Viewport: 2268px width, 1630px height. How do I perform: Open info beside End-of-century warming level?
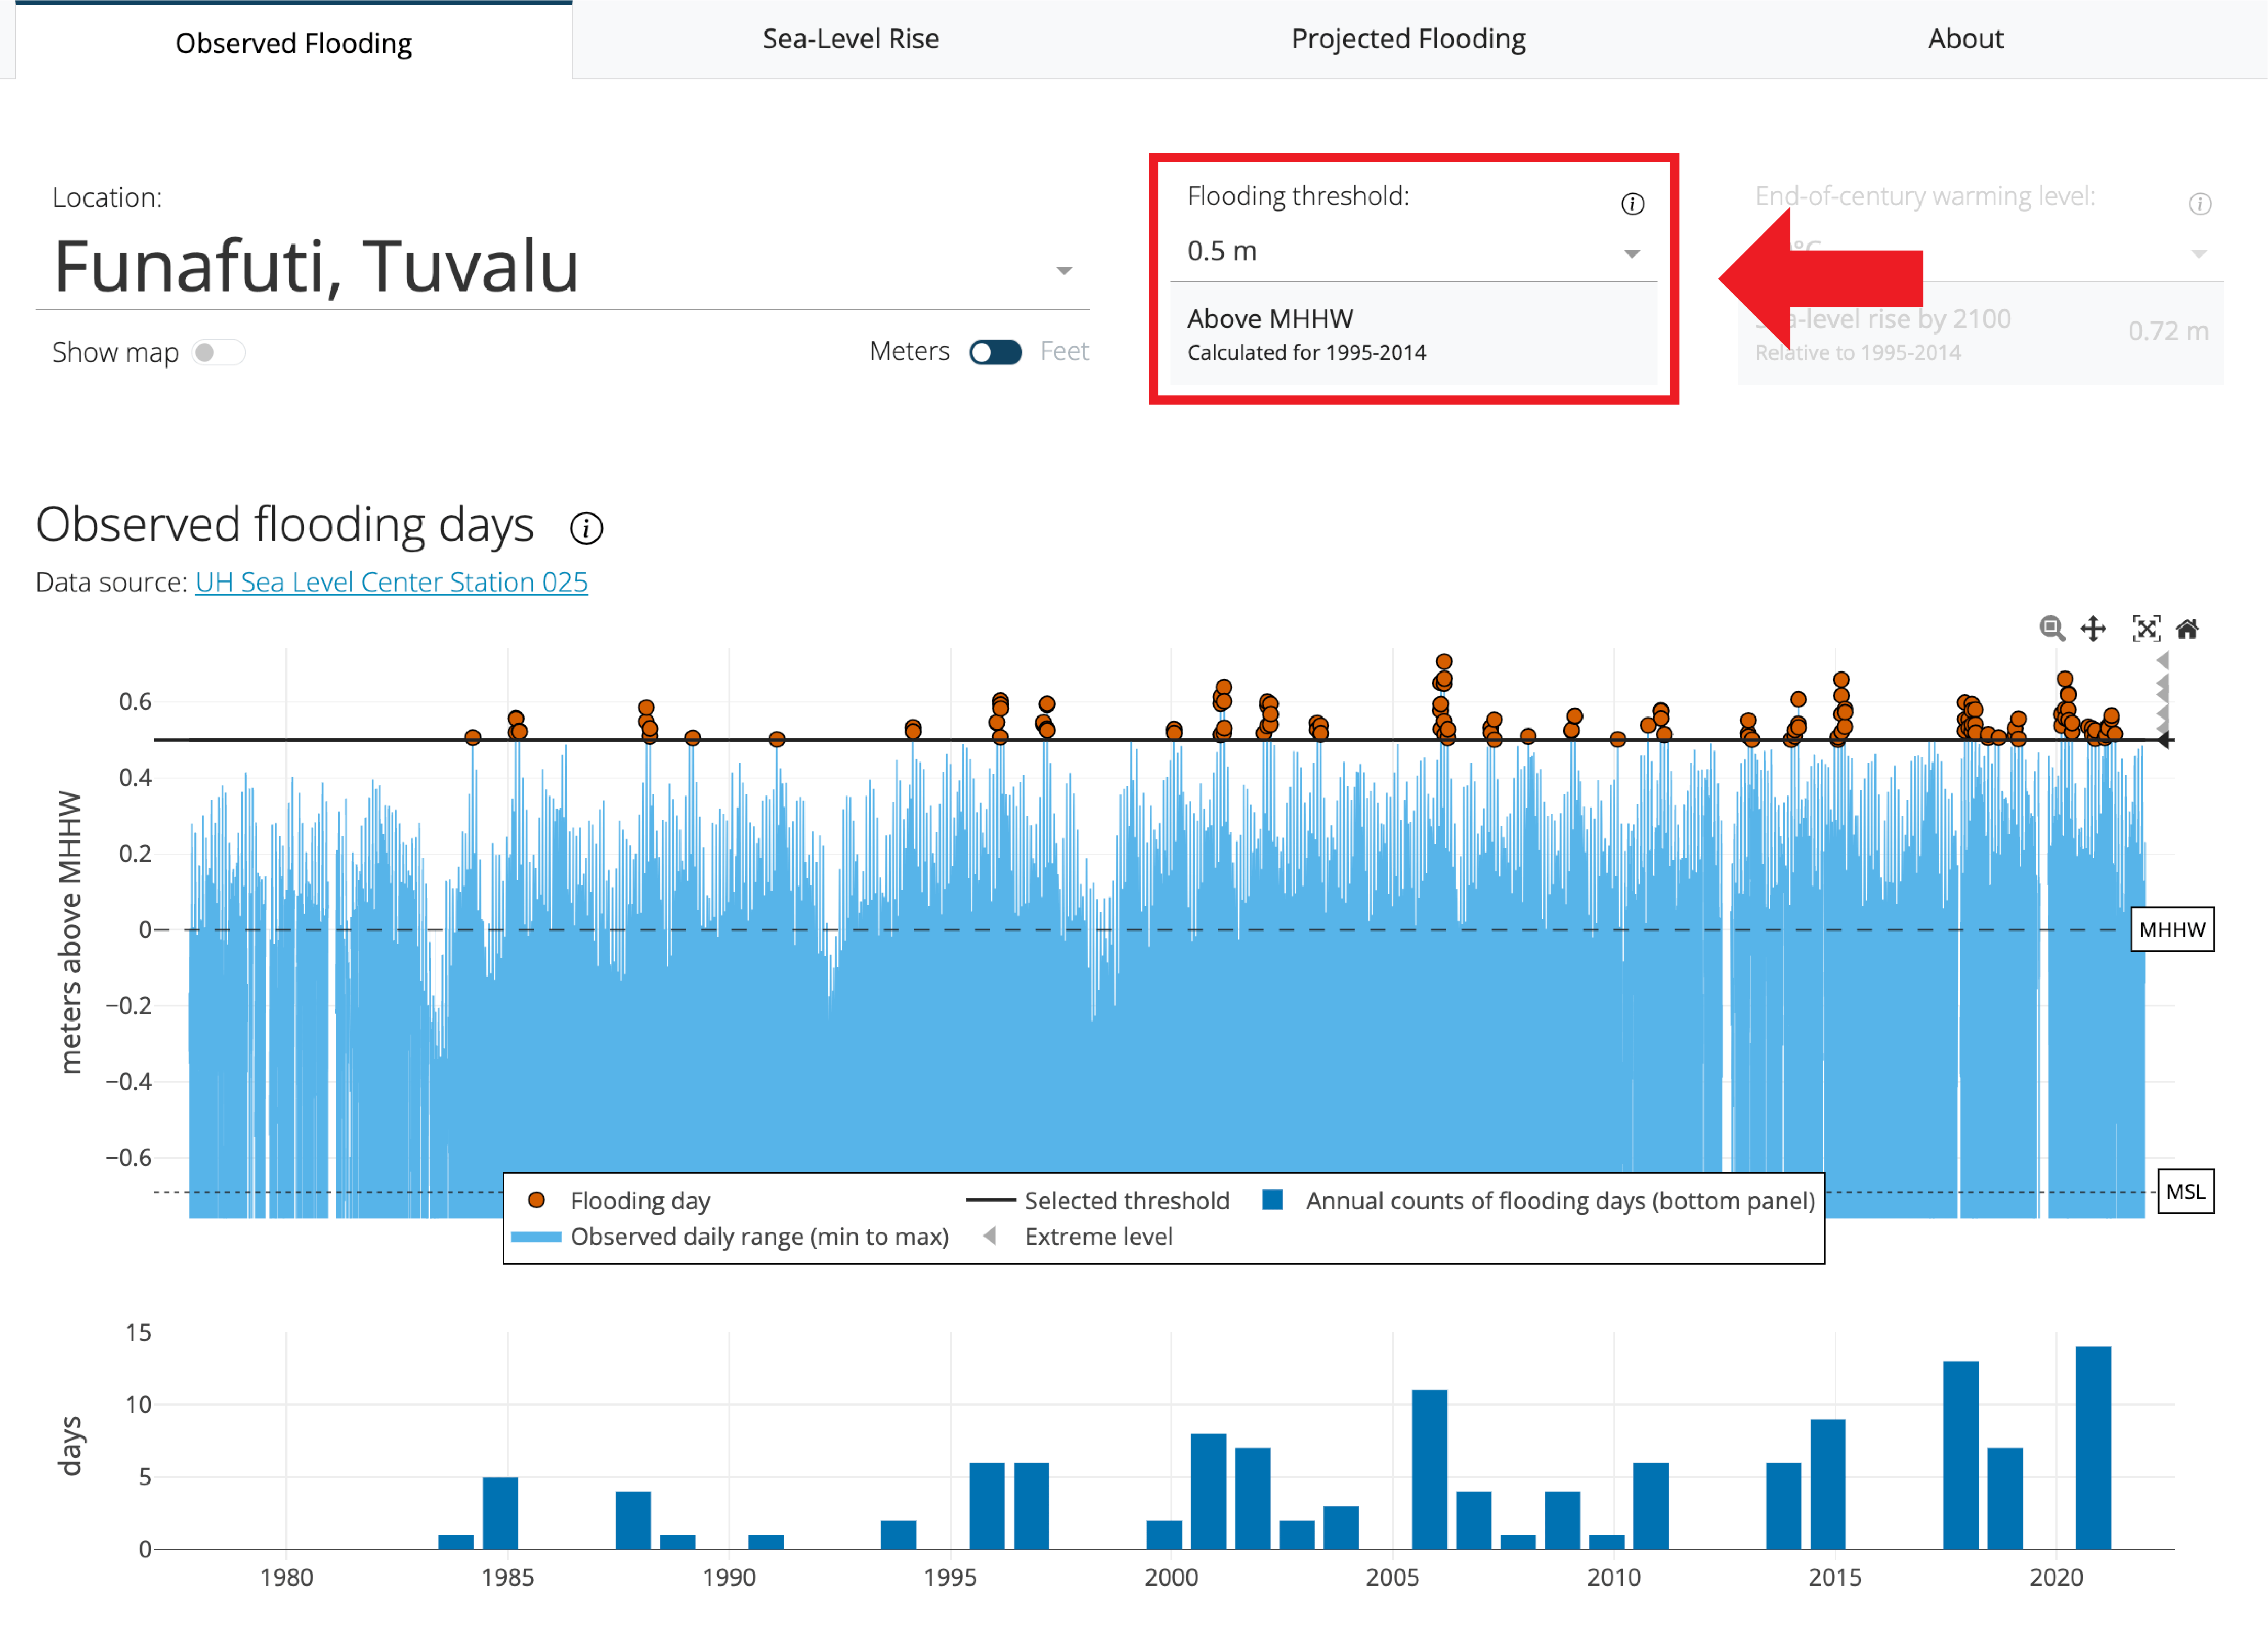pyautogui.click(x=2200, y=204)
